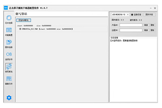Click the app logo in title bar
The height and width of the screenshot is (108, 162).
6,8
